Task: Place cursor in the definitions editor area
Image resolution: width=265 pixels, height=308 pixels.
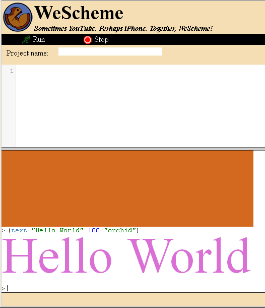Action: pos(140,106)
